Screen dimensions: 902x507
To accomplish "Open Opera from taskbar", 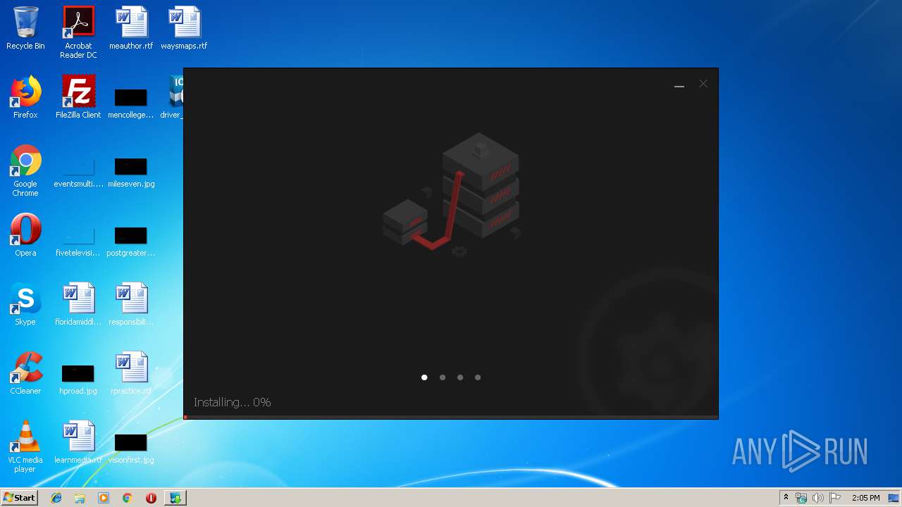I will (151, 498).
